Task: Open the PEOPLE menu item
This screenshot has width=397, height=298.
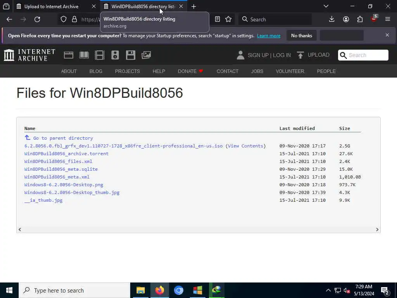Action: tap(326, 71)
